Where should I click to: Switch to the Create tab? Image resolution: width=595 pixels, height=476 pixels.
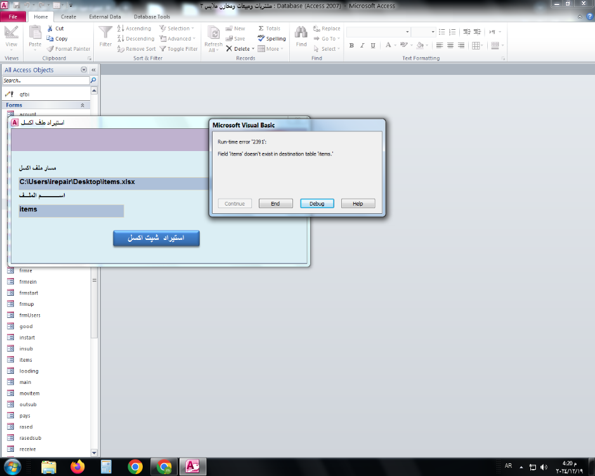(69, 17)
